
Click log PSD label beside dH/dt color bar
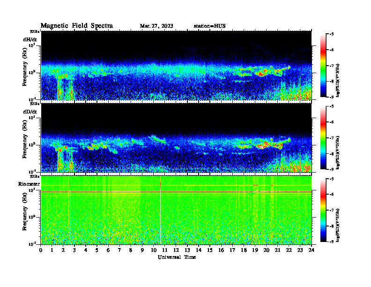[338, 81]
